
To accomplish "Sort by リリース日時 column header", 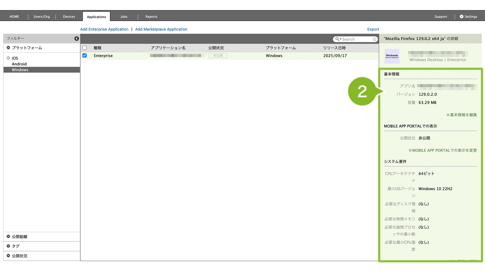I will click(334, 48).
